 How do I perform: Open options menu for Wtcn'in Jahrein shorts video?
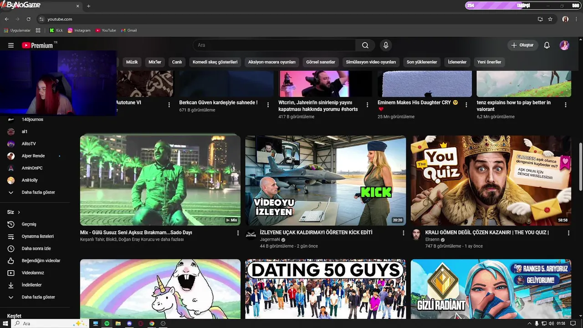[x=366, y=105]
